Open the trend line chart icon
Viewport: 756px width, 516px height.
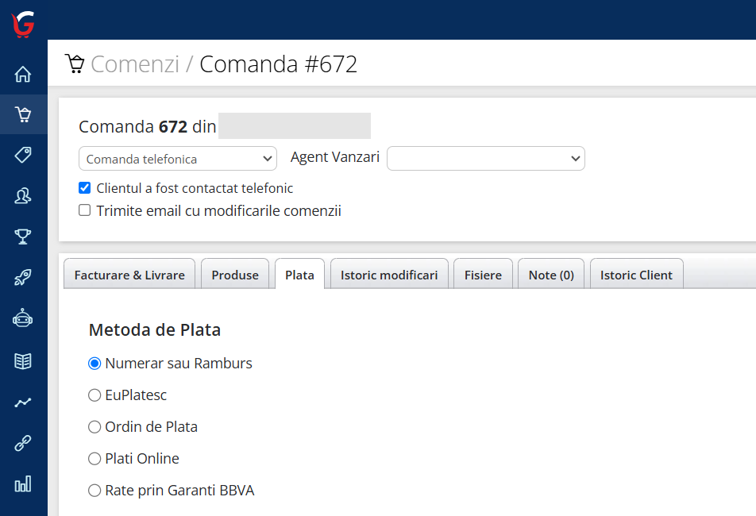[x=23, y=402]
